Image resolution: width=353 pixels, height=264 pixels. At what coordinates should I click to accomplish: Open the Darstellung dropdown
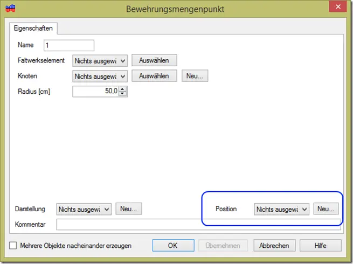point(84,209)
